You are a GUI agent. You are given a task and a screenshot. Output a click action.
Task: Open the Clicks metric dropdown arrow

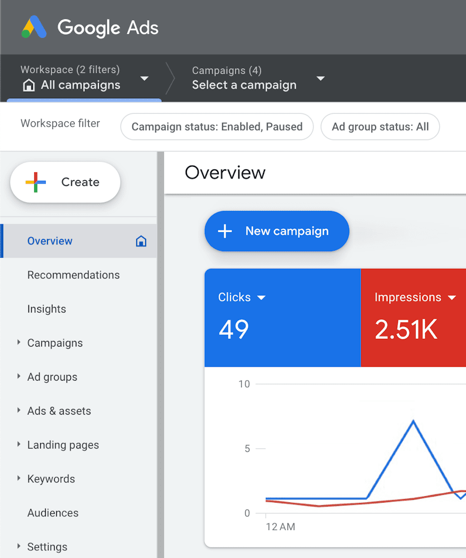pos(261,297)
